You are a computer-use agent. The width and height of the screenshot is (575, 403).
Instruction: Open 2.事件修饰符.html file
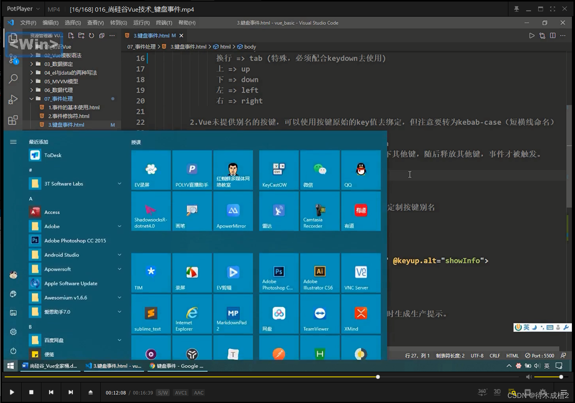coord(69,116)
